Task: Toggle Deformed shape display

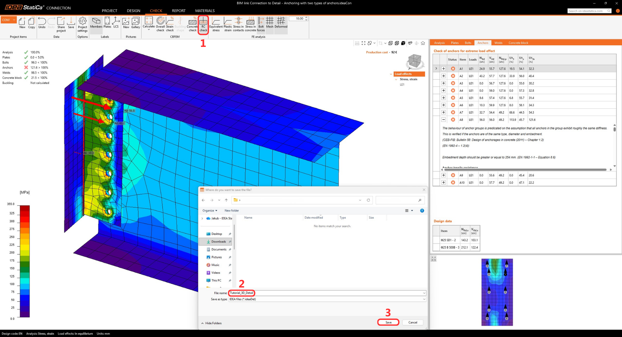Action: point(281,23)
